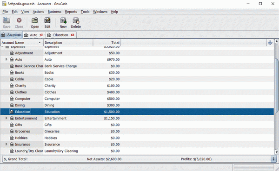Open the Reports menu
279x171 pixels.
pyautogui.click(x=71, y=12)
